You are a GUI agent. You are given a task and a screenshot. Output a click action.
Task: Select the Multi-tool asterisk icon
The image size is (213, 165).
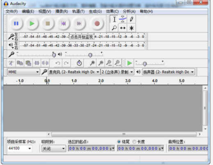pos(131,28)
